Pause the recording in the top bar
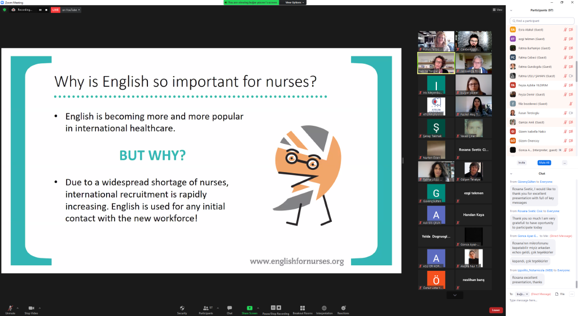The height and width of the screenshot is (316, 578). (x=40, y=10)
